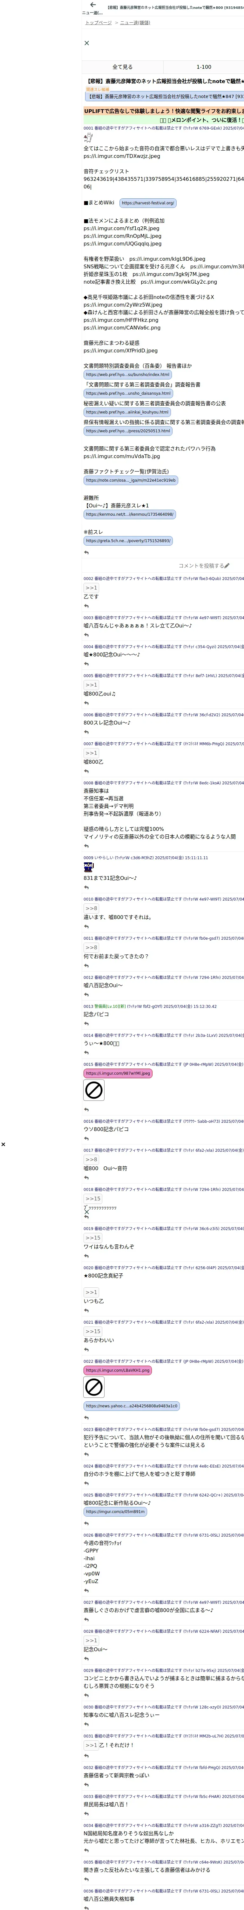Click X icon in post 0018
This screenshot has width=244, height=1910.
[x=86, y=1212]
